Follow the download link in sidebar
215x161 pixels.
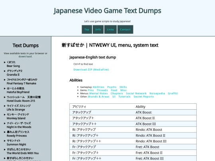click(25, 56)
